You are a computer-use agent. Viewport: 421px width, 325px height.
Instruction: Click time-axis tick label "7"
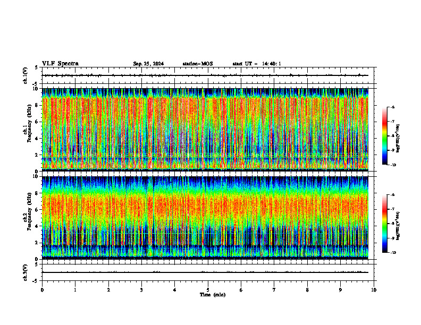point(274,290)
